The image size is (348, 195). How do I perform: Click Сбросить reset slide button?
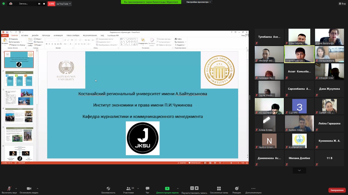[x=39, y=42]
